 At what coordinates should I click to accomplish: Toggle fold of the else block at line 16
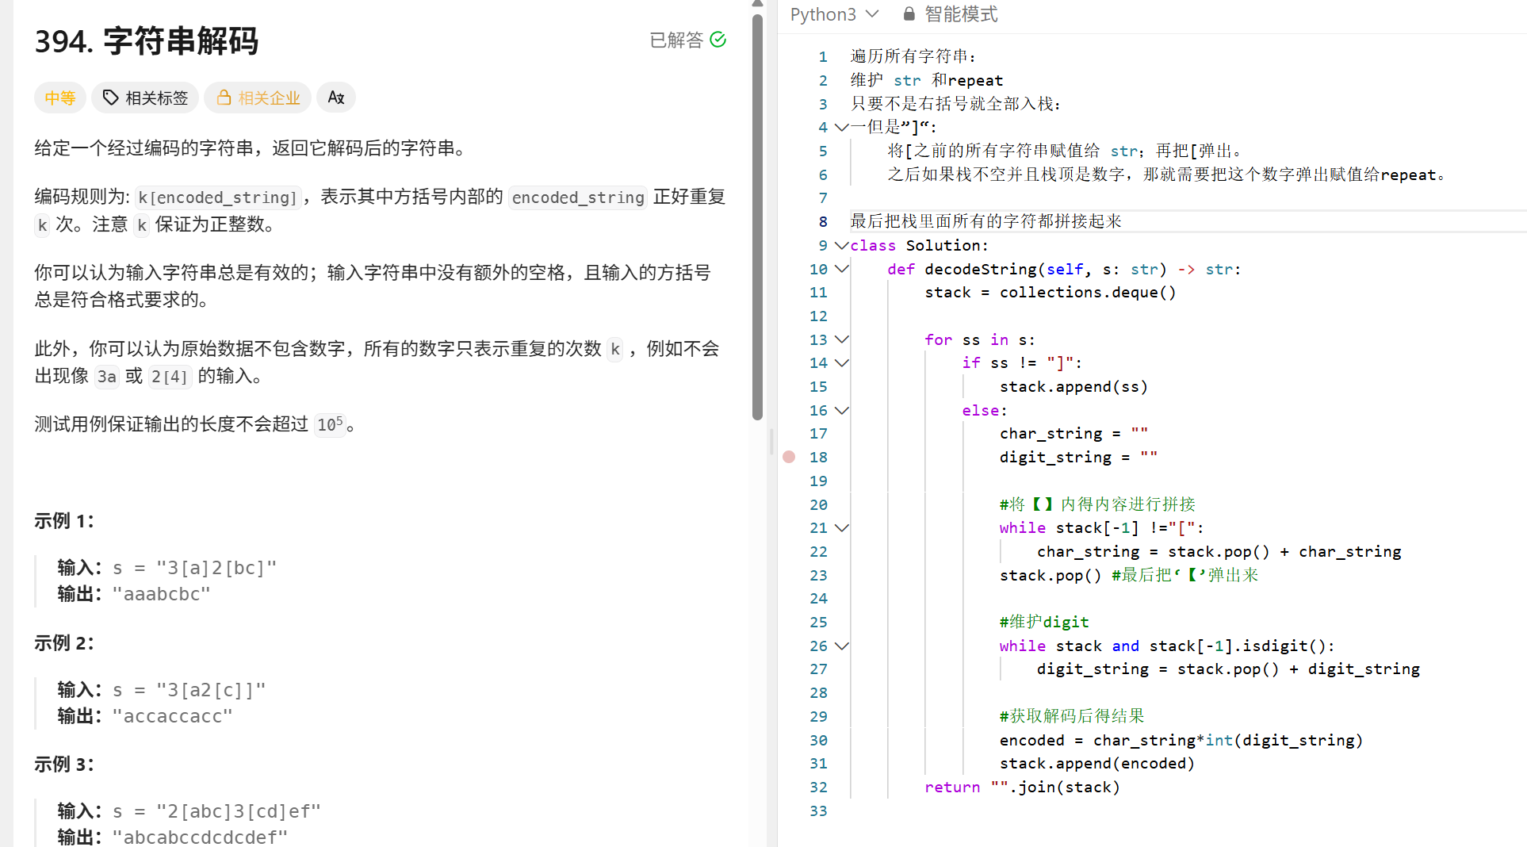click(841, 410)
